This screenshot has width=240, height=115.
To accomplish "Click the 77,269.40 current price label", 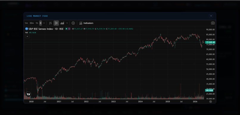I will point(211,42).
